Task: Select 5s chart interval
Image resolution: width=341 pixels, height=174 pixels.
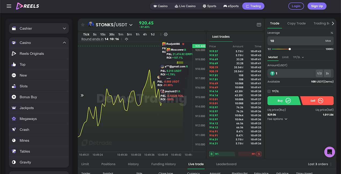Action: (x=95, y=34)
